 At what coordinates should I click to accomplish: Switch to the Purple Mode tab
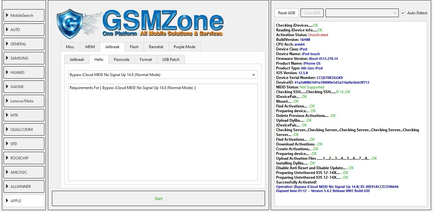[184, 47]
